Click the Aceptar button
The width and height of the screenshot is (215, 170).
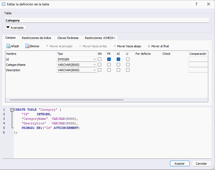pyautogui.click(x=180, y=164)
